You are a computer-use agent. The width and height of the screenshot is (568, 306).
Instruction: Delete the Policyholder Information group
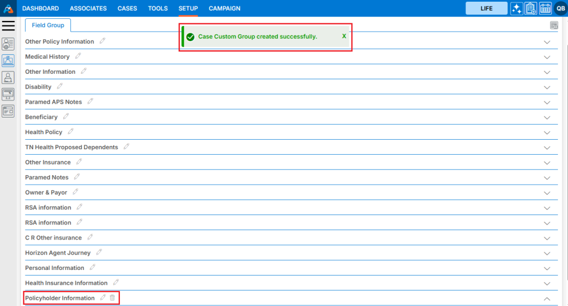[113, 298]
